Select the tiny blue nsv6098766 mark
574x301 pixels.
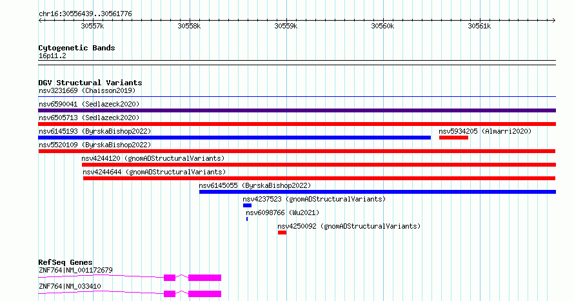tap(247, 219)
